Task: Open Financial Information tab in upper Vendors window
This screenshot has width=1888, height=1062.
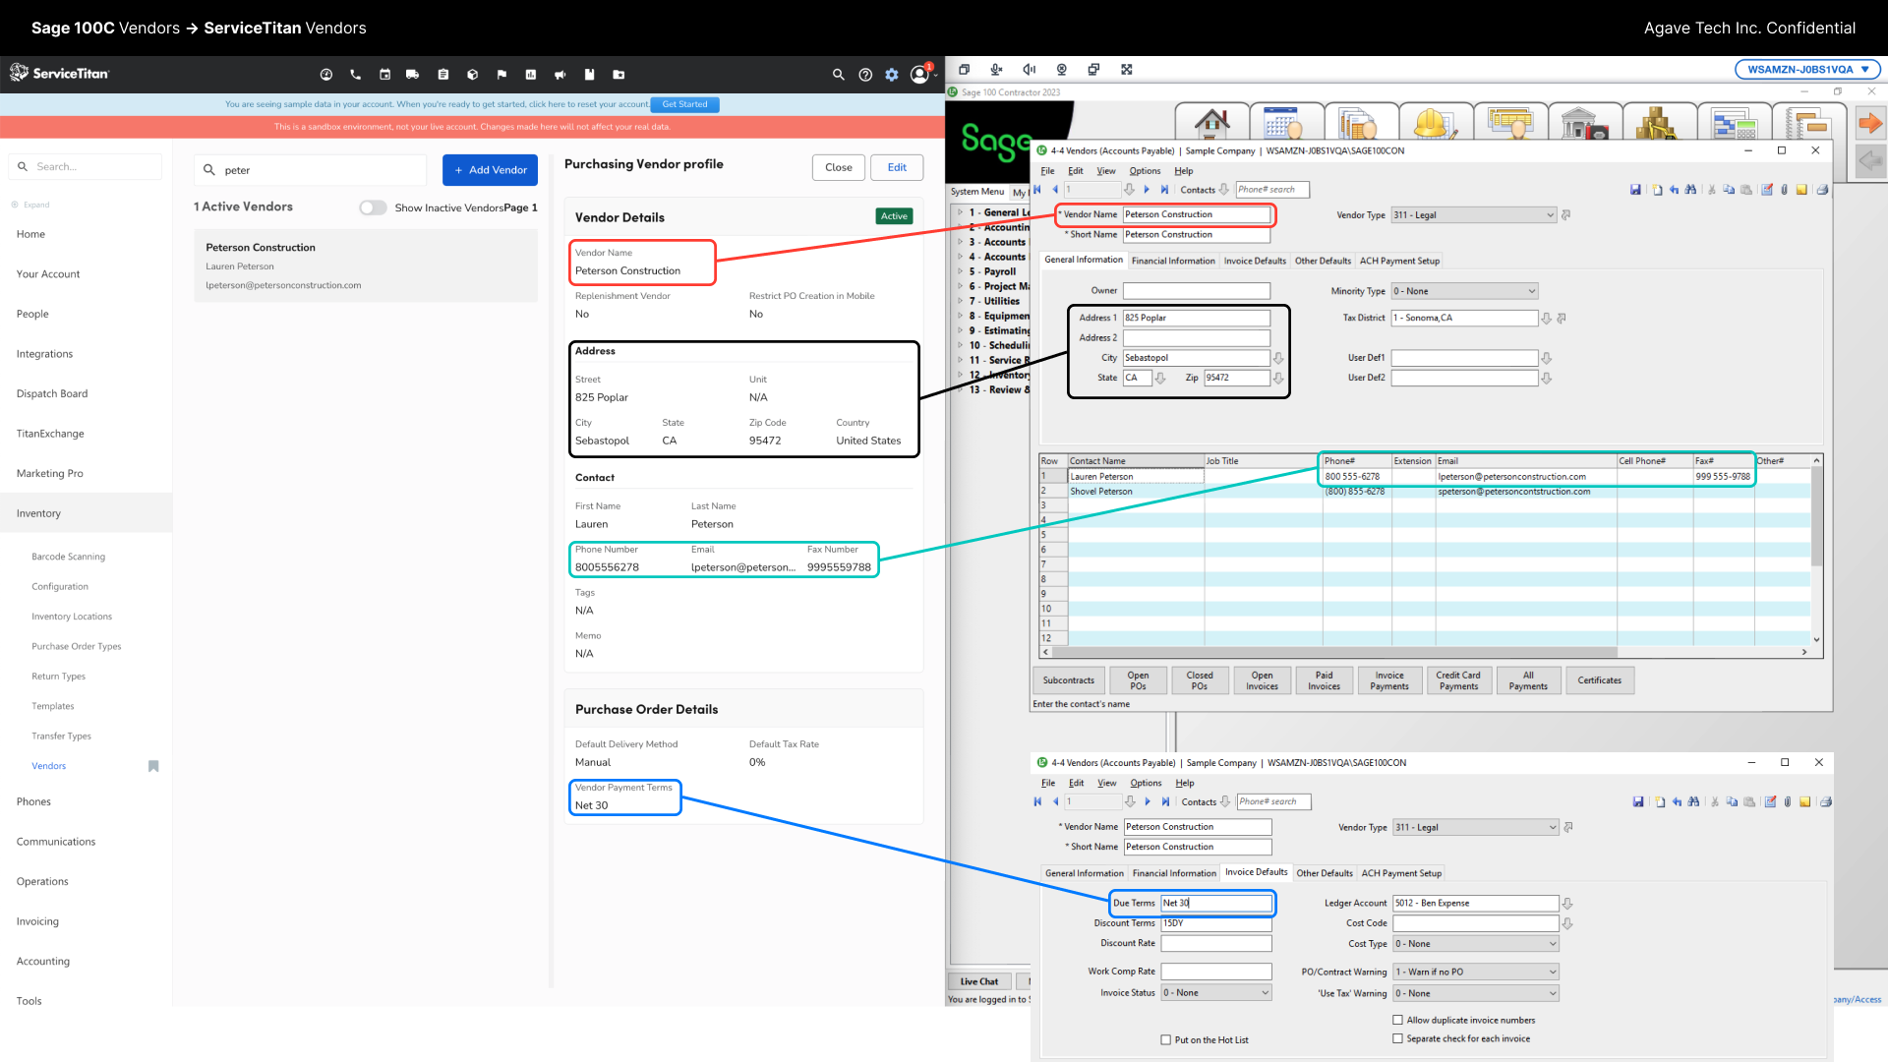Action: [1173, 262]
